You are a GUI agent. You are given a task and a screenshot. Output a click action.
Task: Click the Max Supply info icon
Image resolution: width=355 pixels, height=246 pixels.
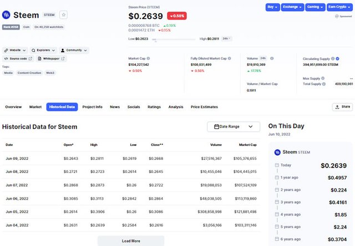pos(323,78)
